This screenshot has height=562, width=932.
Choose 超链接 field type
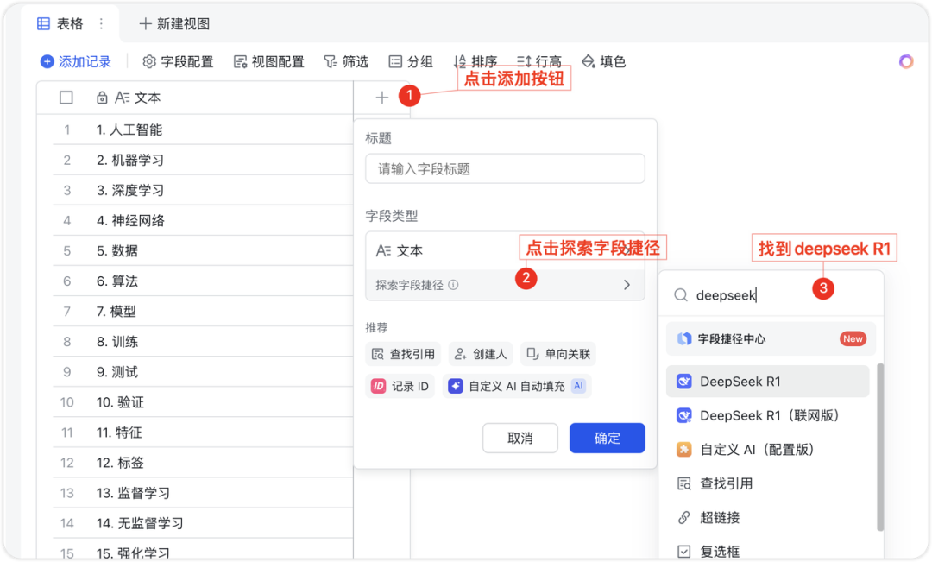(768, 517)
